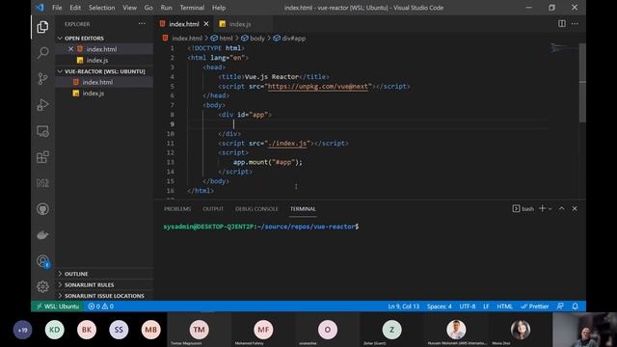Collapse the VUE-REACTOR folder section

[104, 71]
